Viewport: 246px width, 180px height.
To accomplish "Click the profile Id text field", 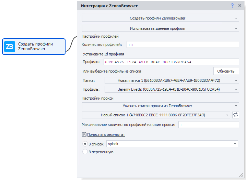I will coord(171,62).
